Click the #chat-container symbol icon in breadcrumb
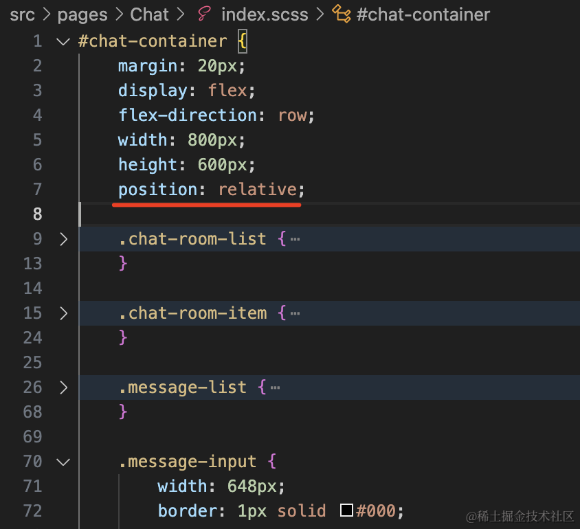580x529 pixels. [x=342, y=14]
